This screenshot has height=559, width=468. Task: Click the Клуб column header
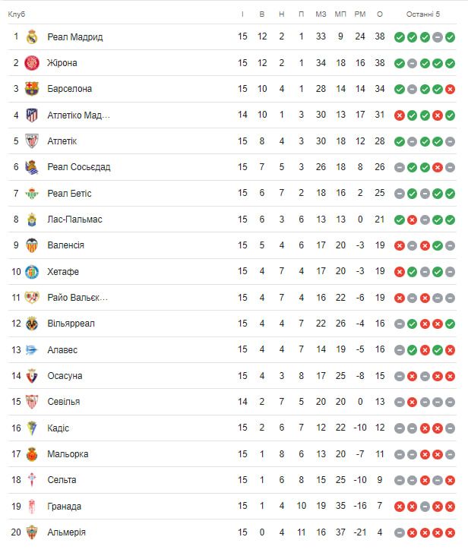click(17, 14)
